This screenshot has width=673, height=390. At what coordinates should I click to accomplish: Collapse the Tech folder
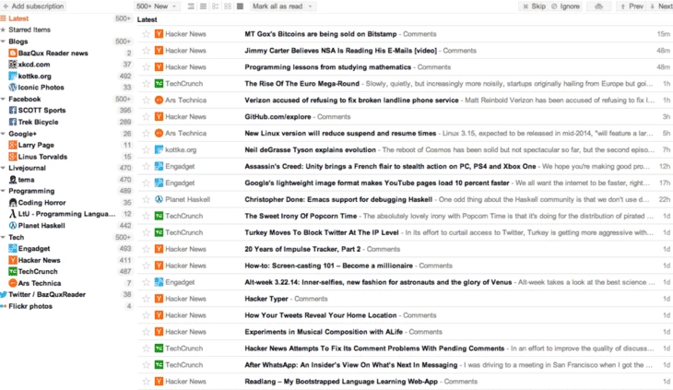point(3,237)
